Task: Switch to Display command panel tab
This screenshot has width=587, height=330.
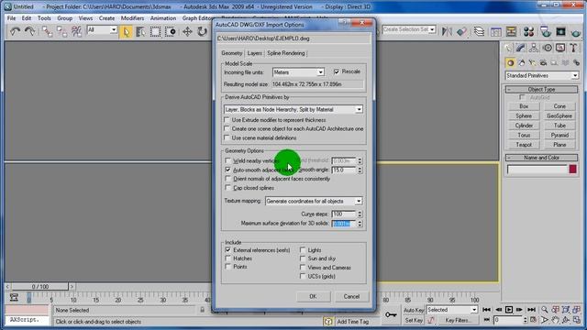Action: click(560, 48)
